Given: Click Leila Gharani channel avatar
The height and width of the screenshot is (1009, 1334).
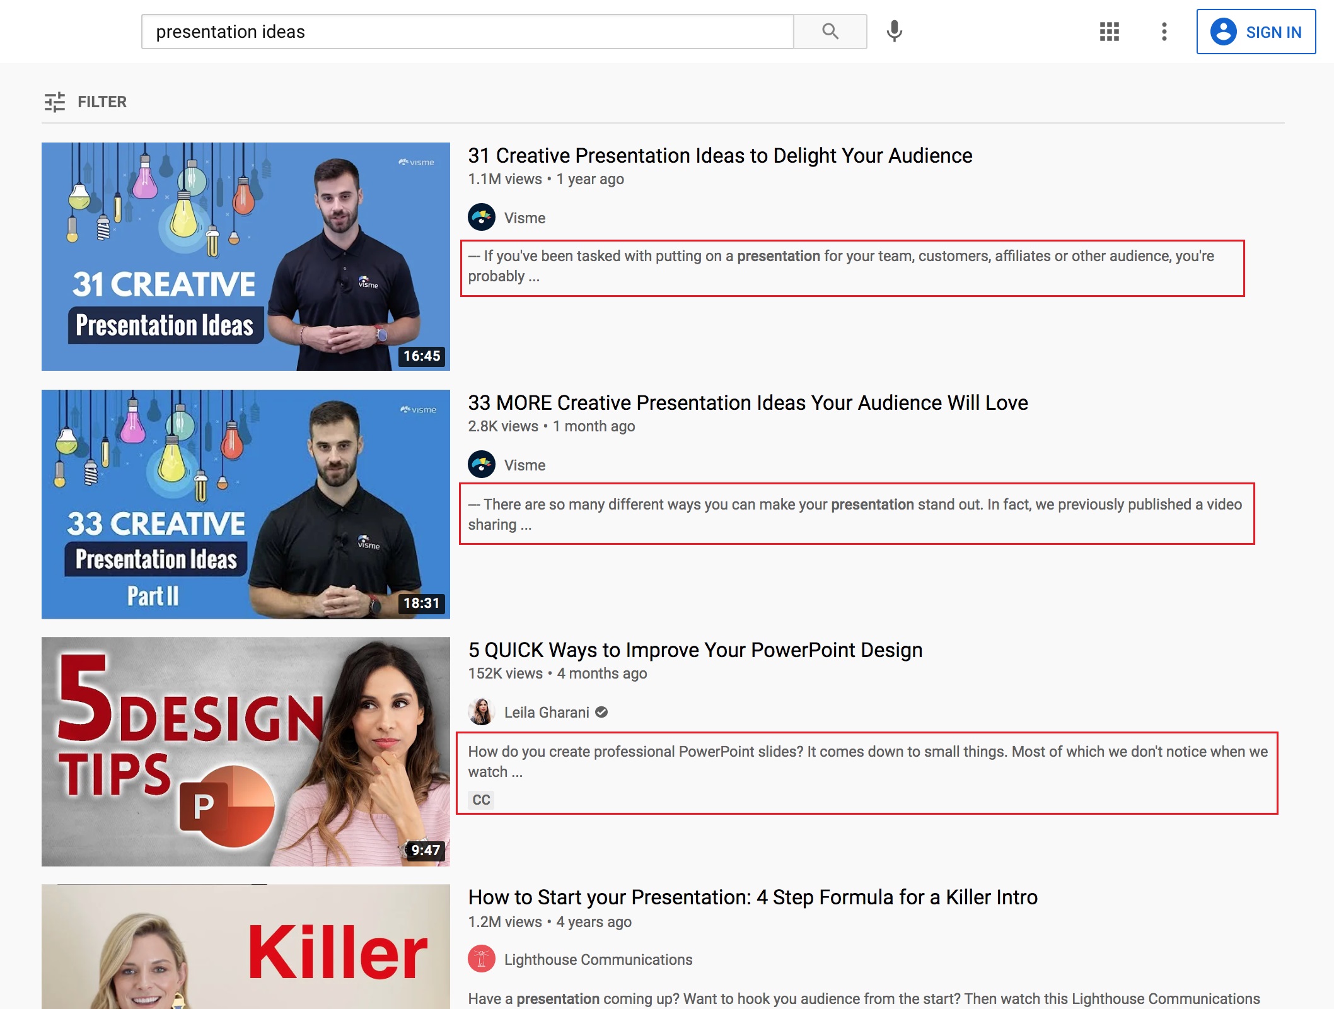Looking at the screenshot, I should pos(482,712).
